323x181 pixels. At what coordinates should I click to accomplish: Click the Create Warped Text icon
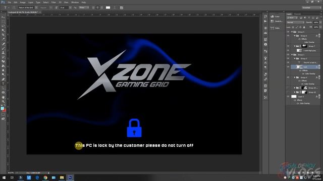pyautogui.click(x=115, y=8)
